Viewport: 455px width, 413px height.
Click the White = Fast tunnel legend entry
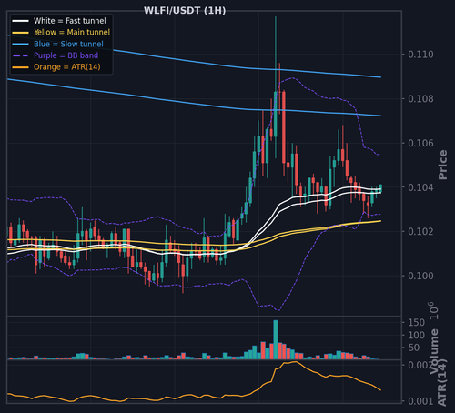coord(59,21)
